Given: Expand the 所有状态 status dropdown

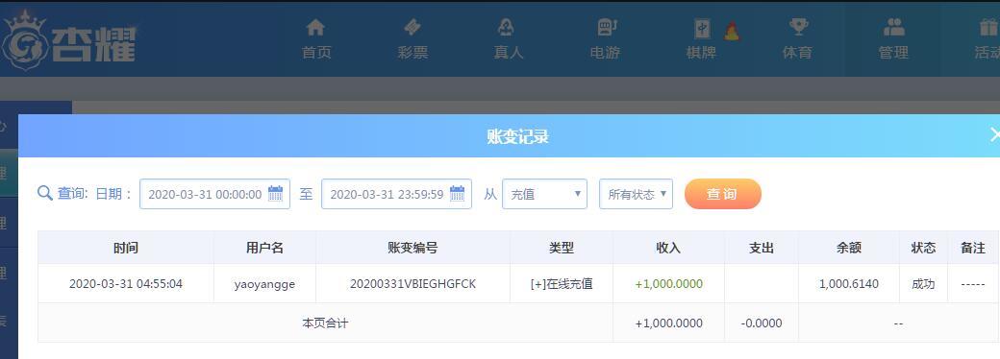Looking at the screenshot, I should [x=636, y=194].
